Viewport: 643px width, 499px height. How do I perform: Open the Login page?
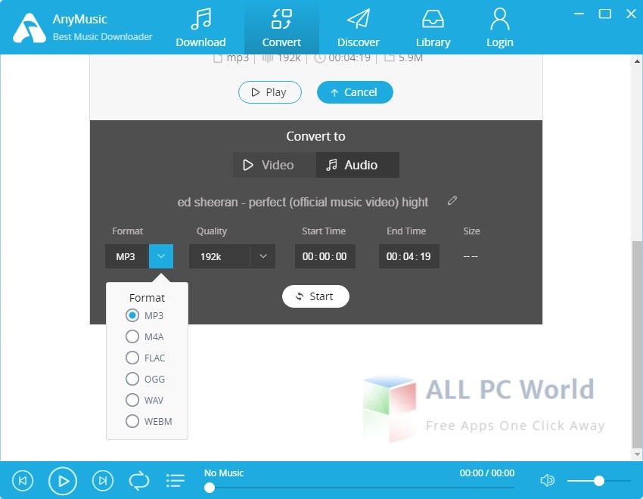[499, 27]
